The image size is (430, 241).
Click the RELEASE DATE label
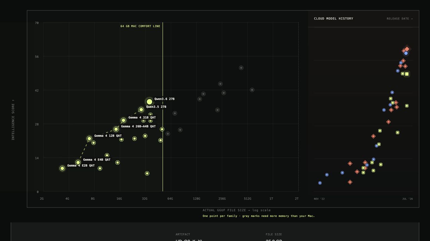(400, 19)
